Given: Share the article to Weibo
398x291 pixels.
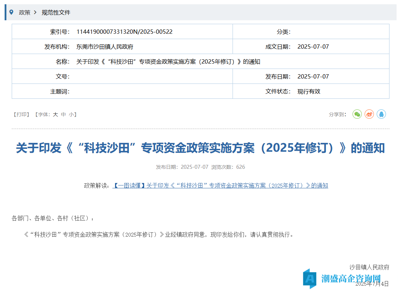Looking at the screenshot, I should click(369, 114).
